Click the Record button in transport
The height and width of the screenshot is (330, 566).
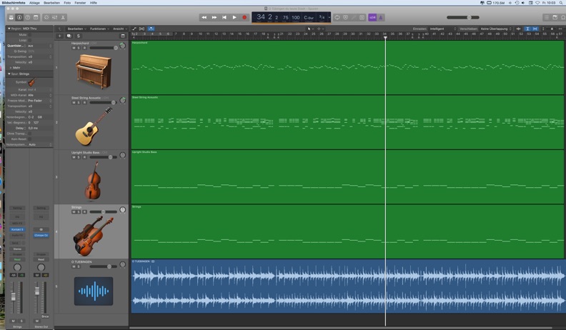[244, 17]
